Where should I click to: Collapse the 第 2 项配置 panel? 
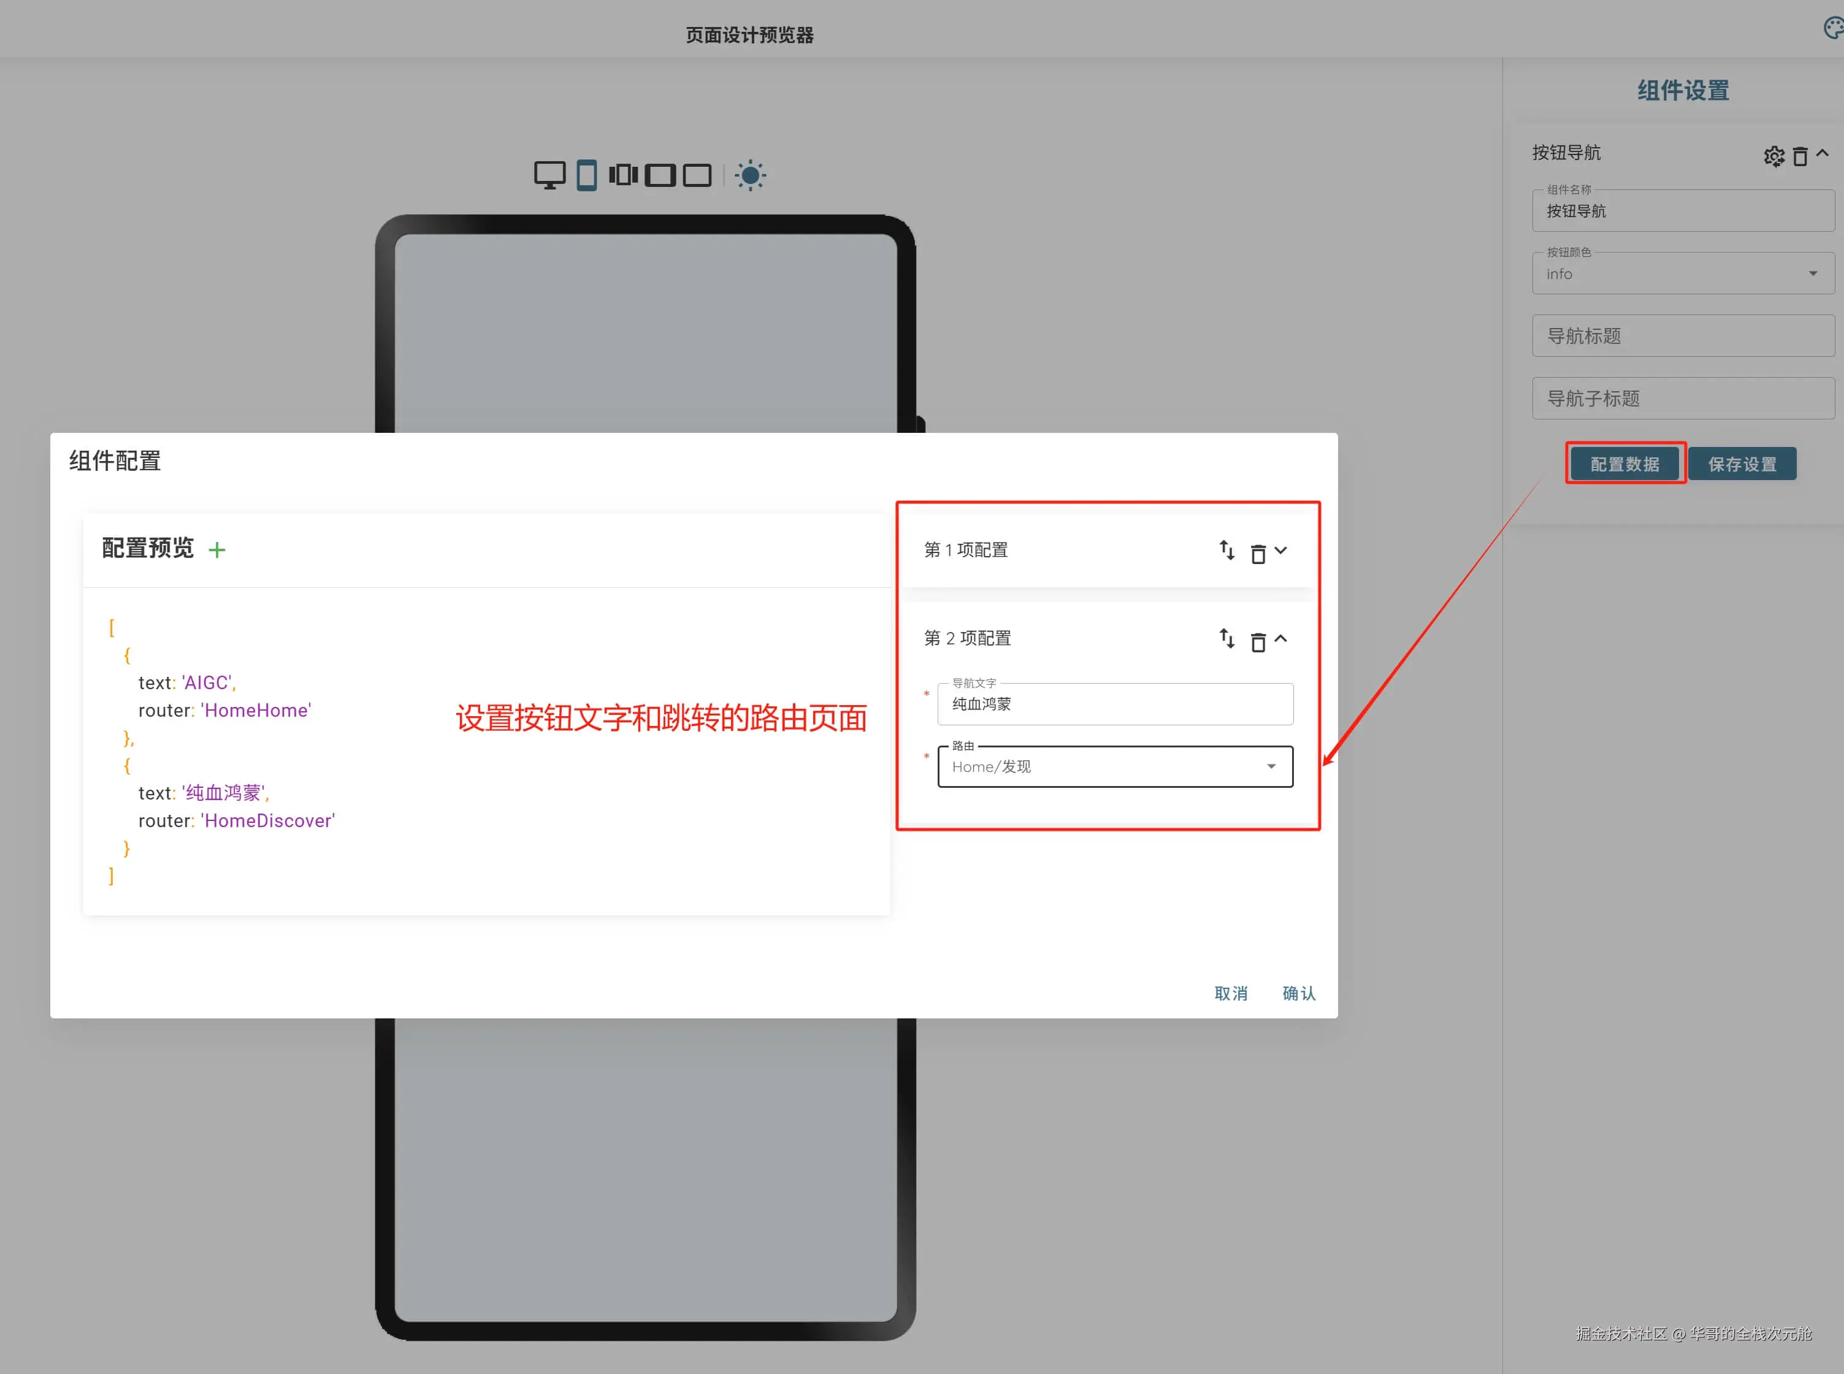[x=1281, y=639]
